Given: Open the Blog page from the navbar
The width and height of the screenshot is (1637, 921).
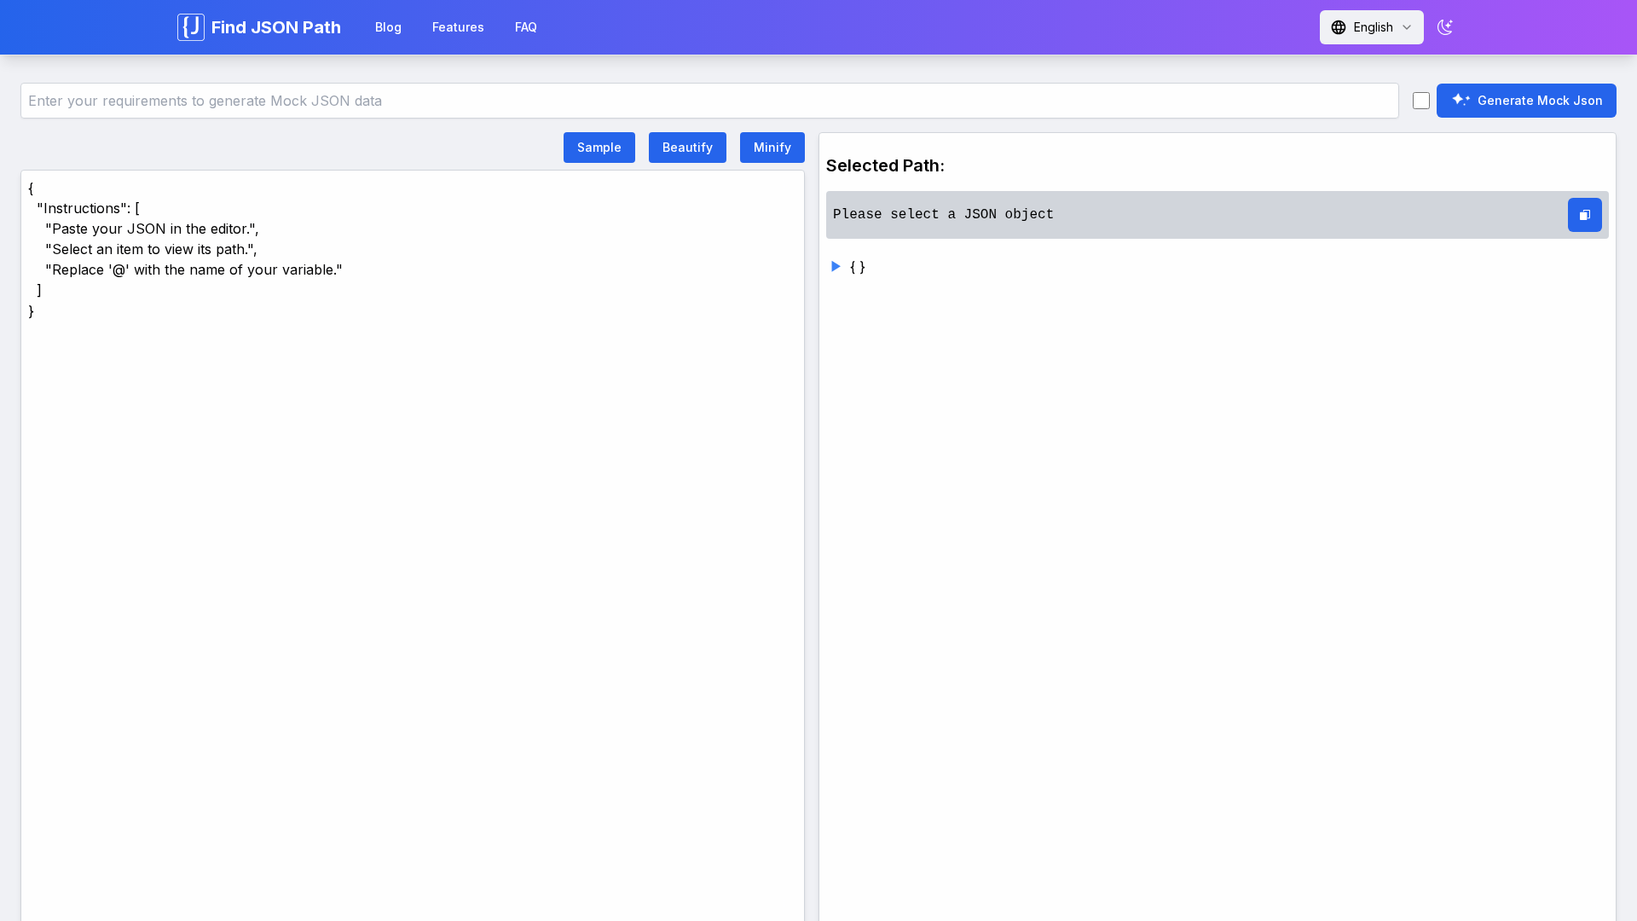Looking at the screenshot, I should (x=388, y=27).
